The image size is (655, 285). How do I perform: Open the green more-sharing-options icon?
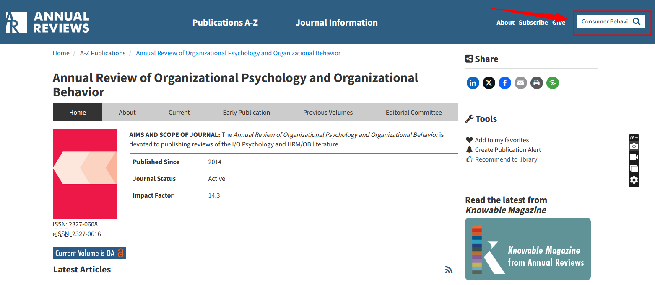tap(552, 83)
